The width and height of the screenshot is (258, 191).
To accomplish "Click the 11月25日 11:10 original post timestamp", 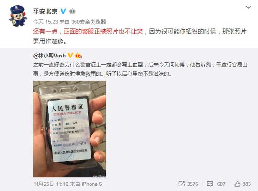I will 51,184.
